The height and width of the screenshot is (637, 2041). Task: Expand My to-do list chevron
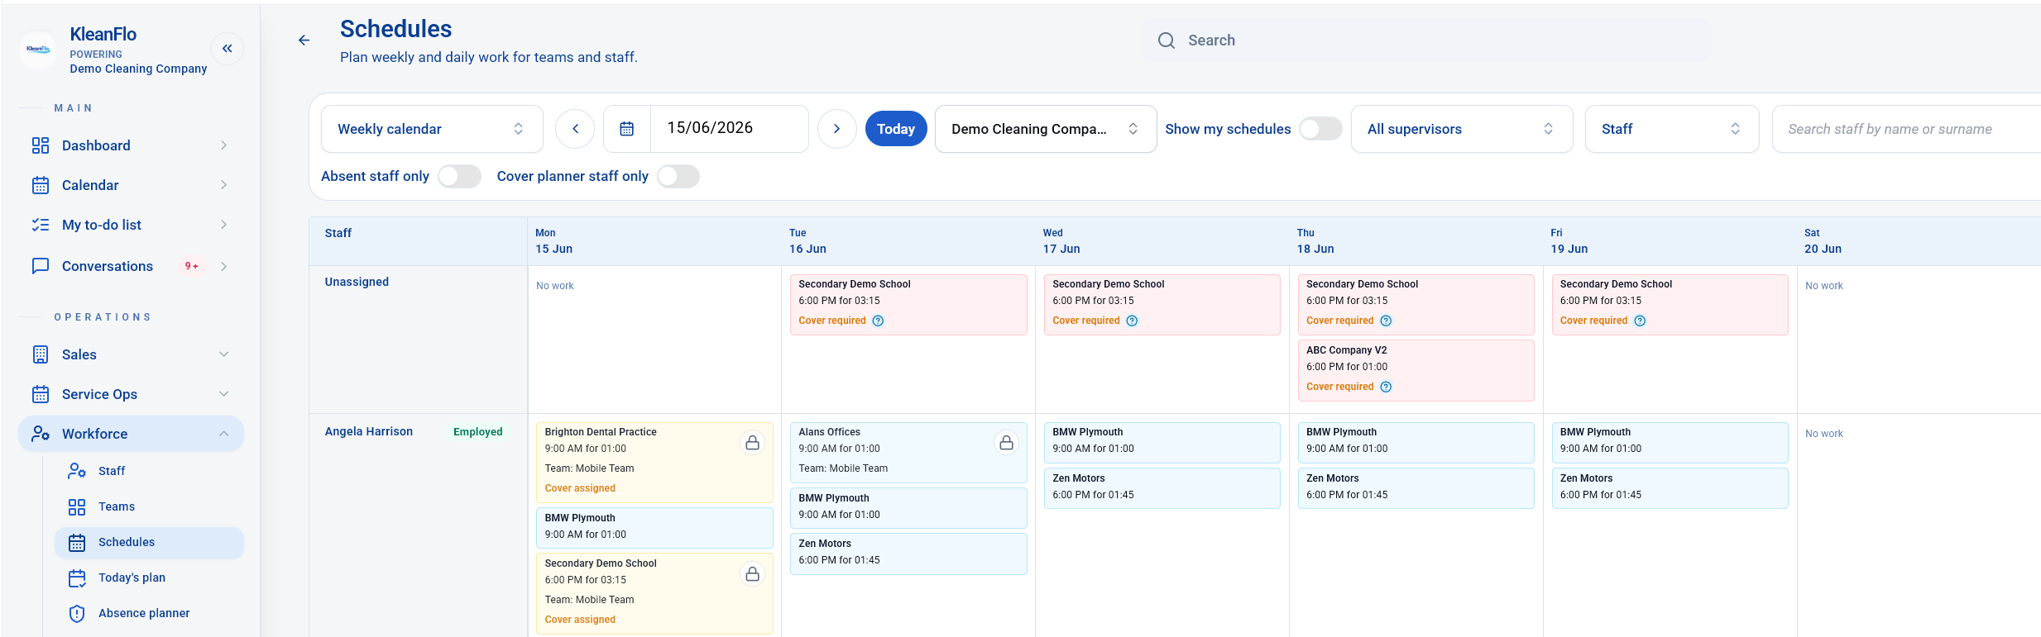pos(223,225)
